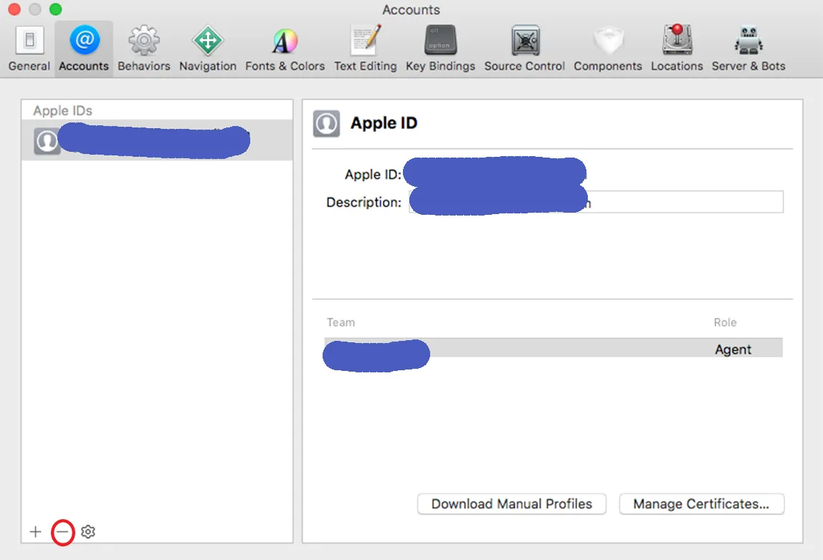Select the team row with Agent role
Image resolution: width=823 pixels, height=560 pixels.
pyautogui.click(x=553, y=348)
